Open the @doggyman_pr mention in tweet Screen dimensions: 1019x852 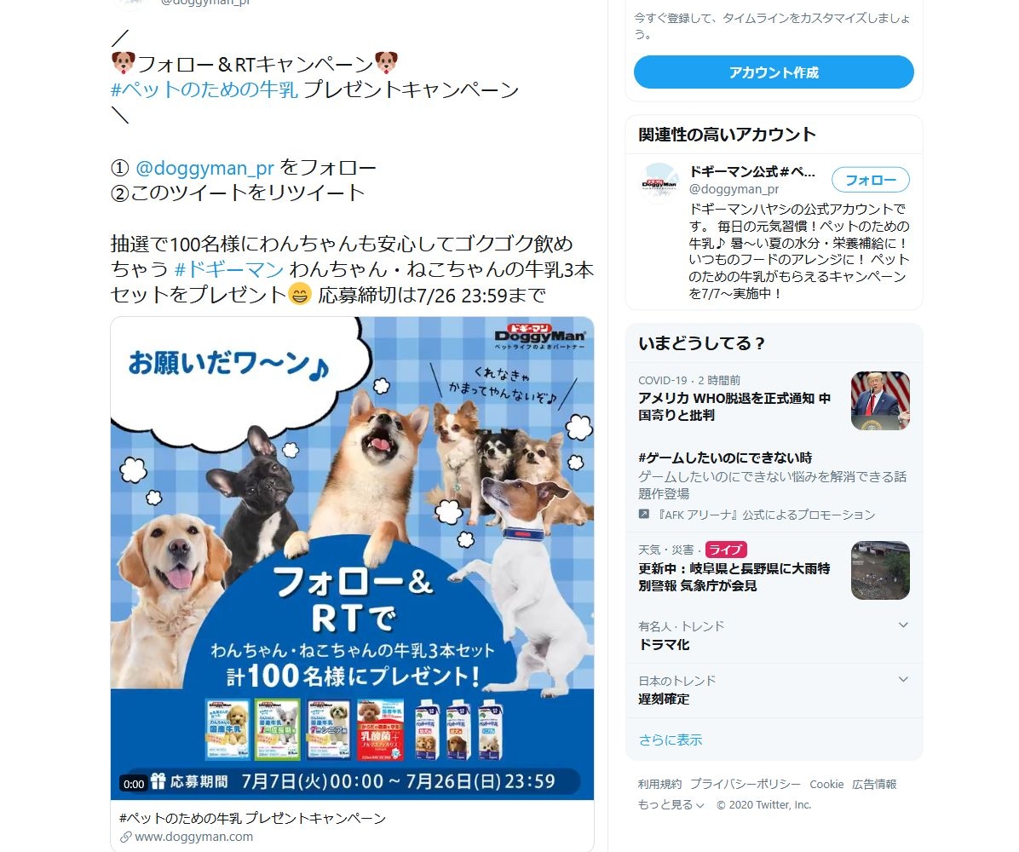(x=204, y=169)
